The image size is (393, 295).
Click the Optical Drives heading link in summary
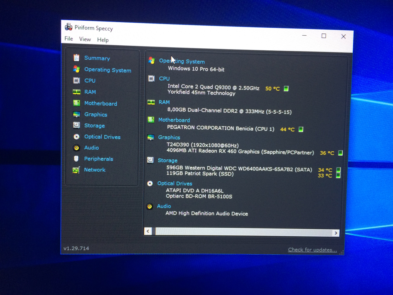pos(175,184)
